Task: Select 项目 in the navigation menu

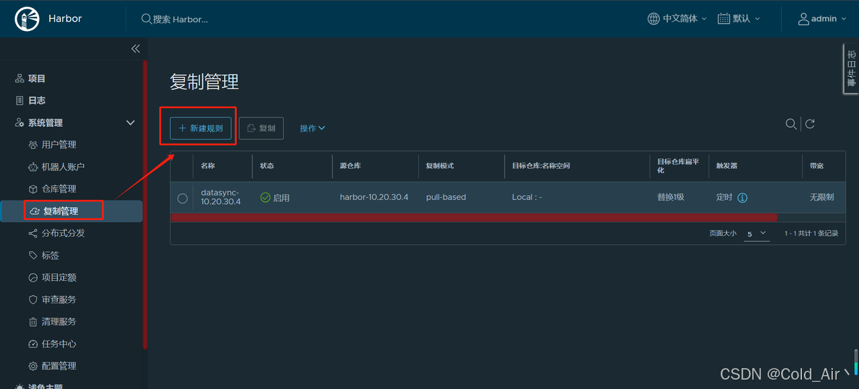Action: (x=35, y=78)
